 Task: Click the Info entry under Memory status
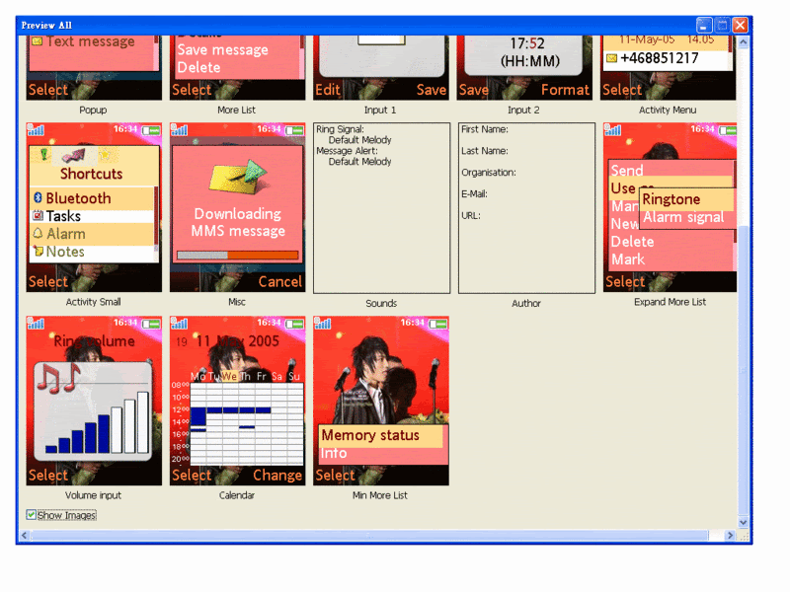[x=334, y=453]
